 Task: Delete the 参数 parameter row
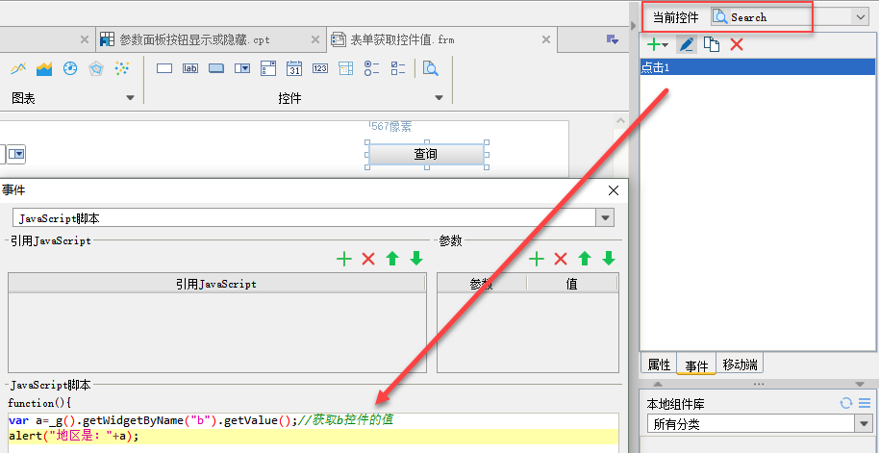coord(561,259)
